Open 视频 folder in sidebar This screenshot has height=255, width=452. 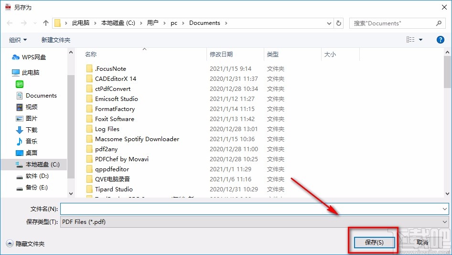click(x=27, y=107)
